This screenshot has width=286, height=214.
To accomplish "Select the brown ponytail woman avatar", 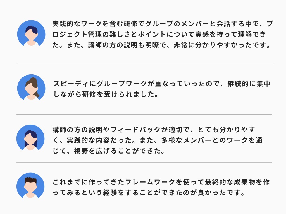I will click(x=31, y=87).
